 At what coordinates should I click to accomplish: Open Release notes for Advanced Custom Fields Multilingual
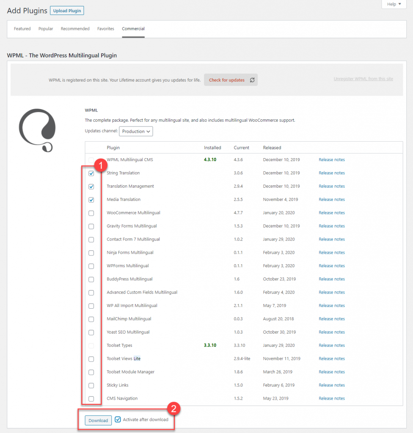[x=332, y=292]
